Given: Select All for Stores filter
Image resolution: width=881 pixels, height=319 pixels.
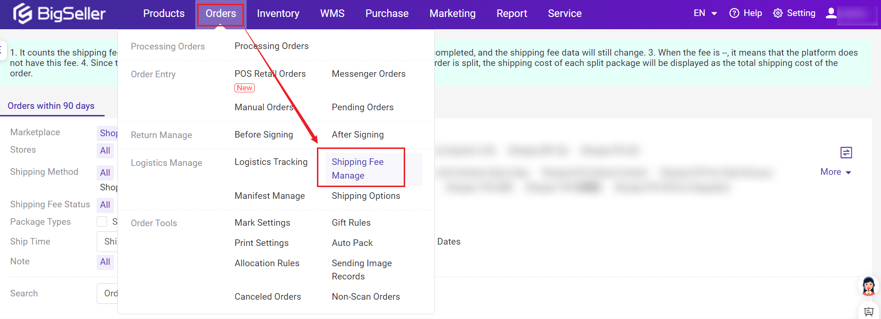Looking at the screenshot, I should 105,151.
